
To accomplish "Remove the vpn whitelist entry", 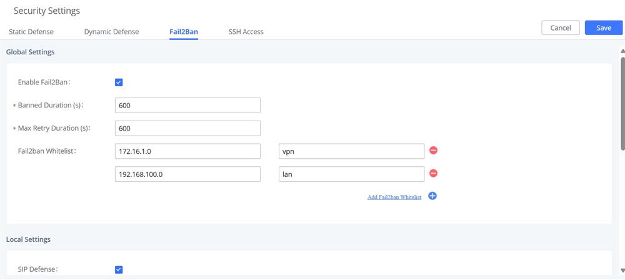I will coord(432,151).
